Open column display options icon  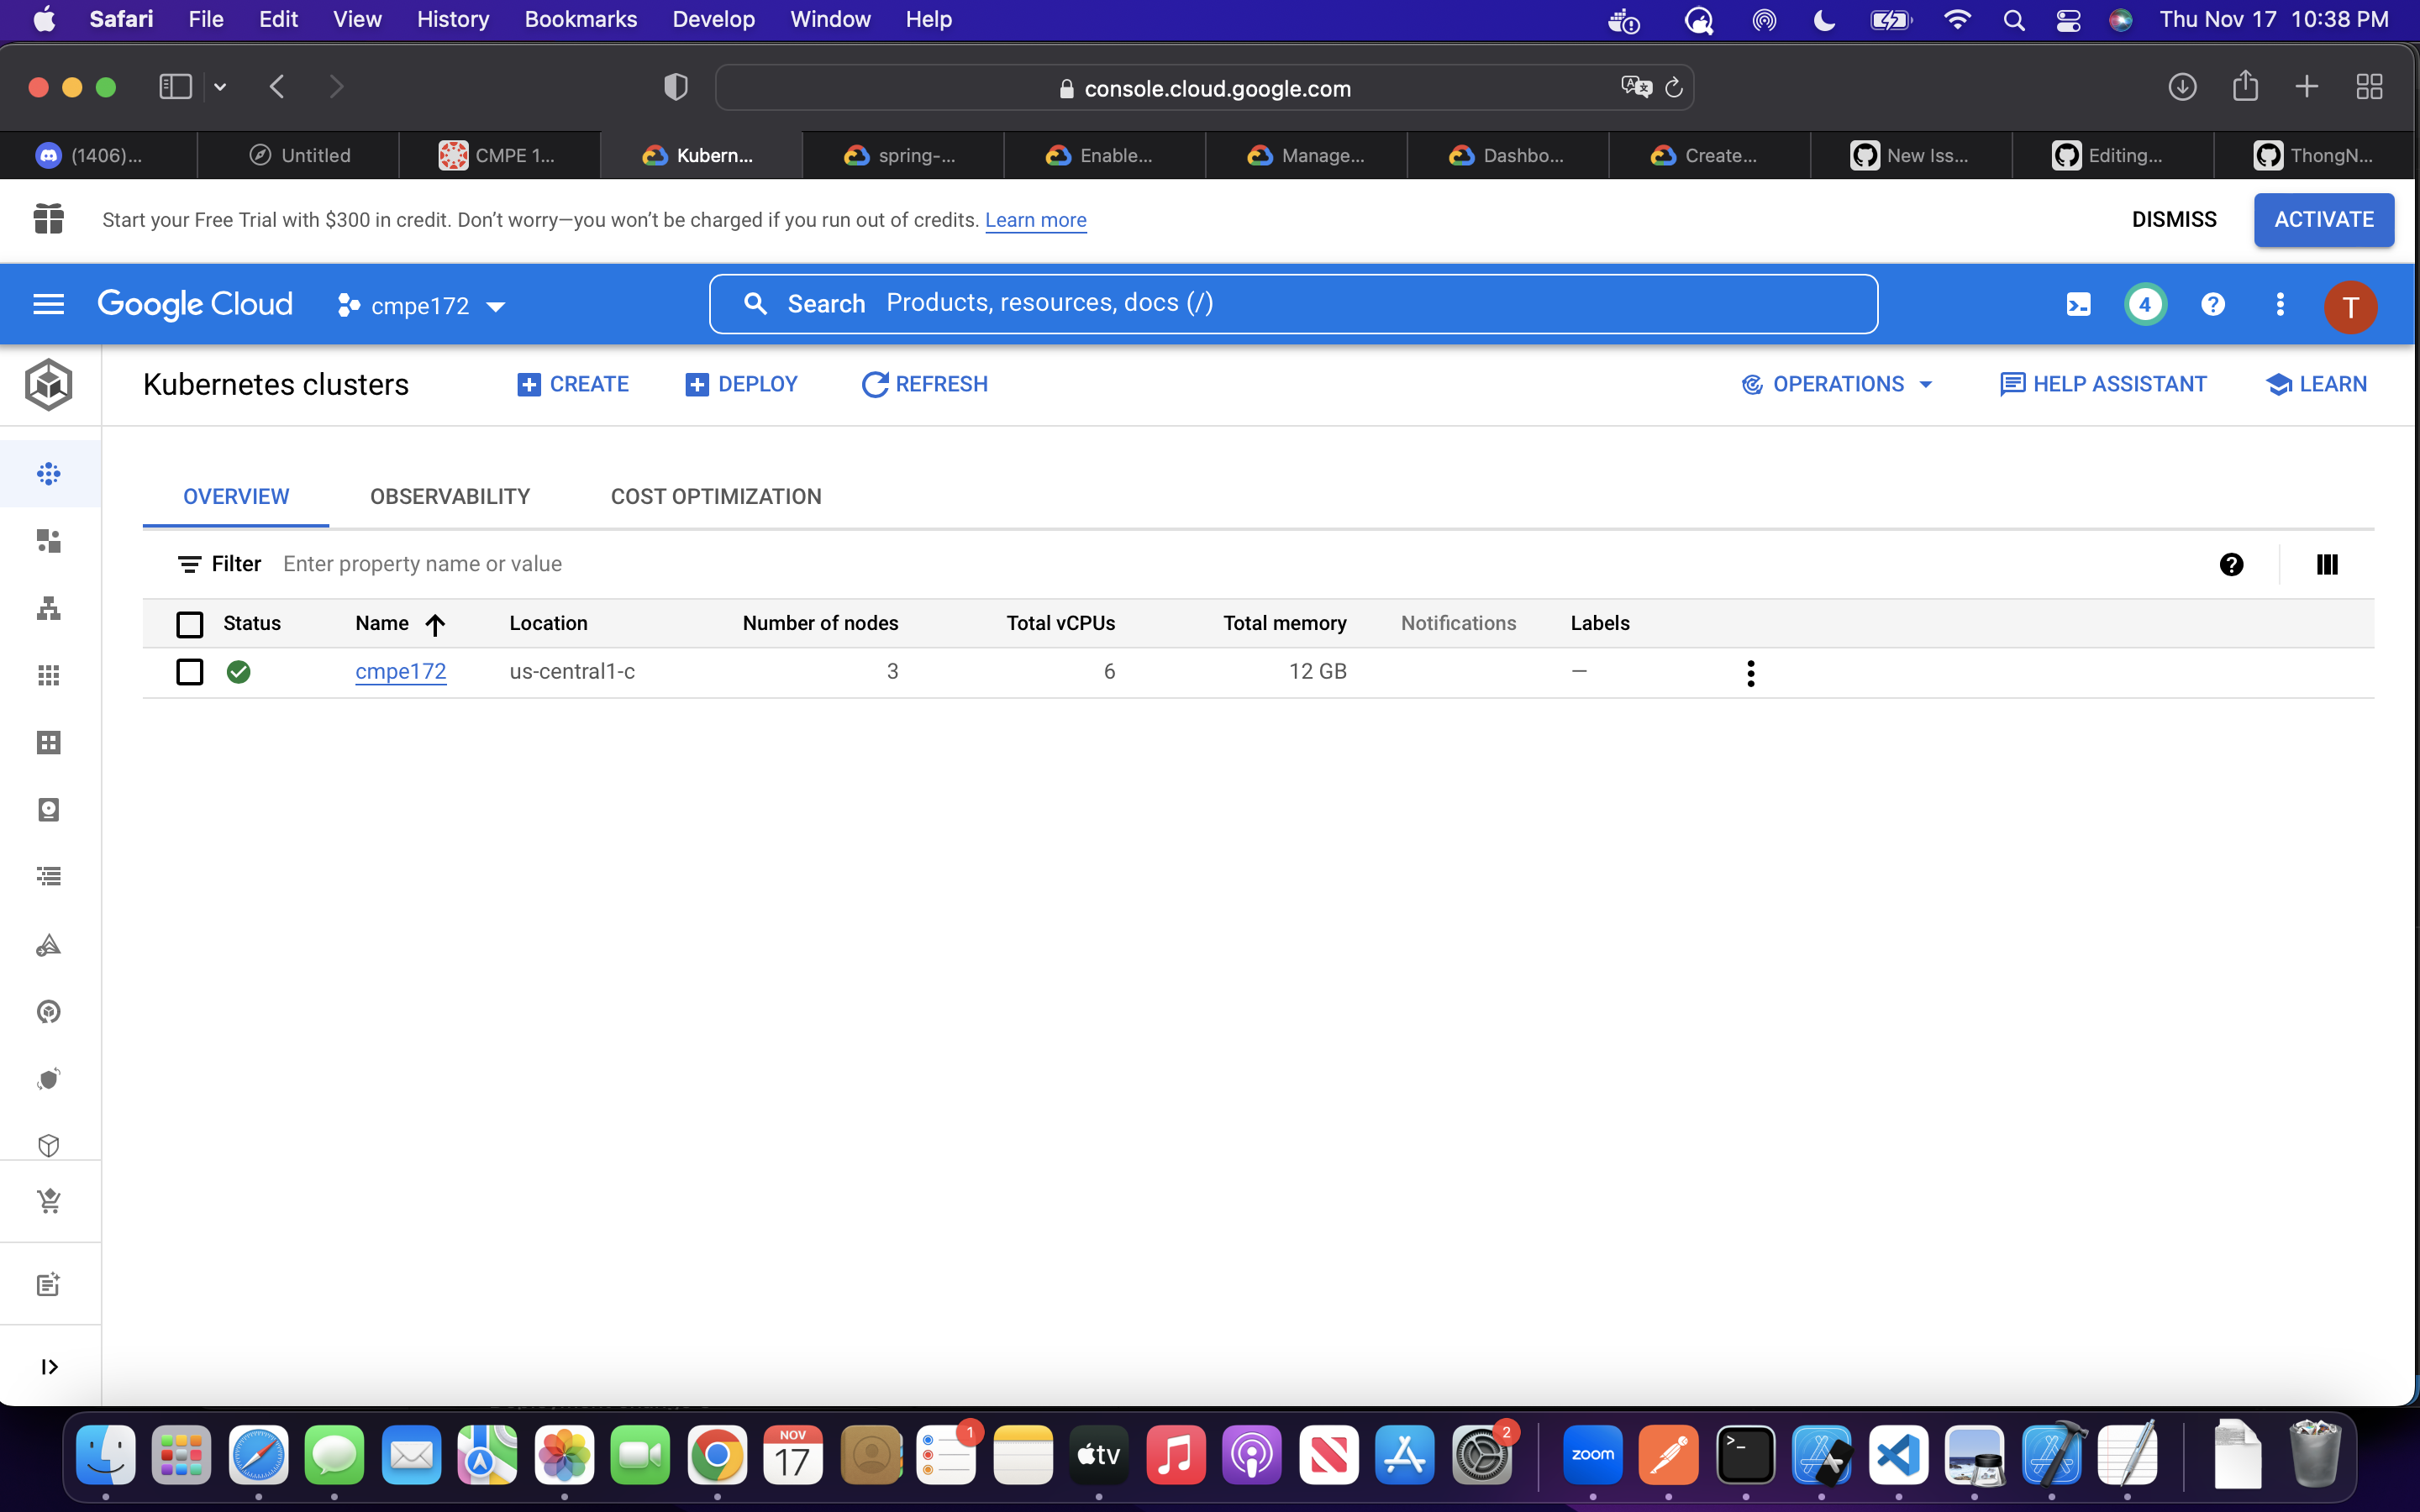tap(2326, 565)
